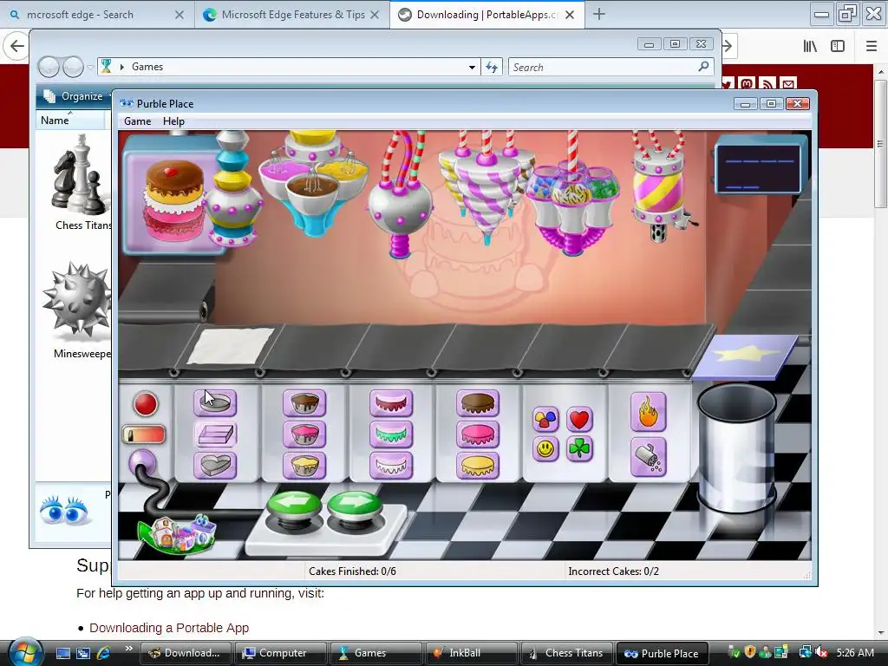This screenshot has height=666, width=888.
Task: Click the Internet Explorer quick launch icon
Action: [104, 653]
